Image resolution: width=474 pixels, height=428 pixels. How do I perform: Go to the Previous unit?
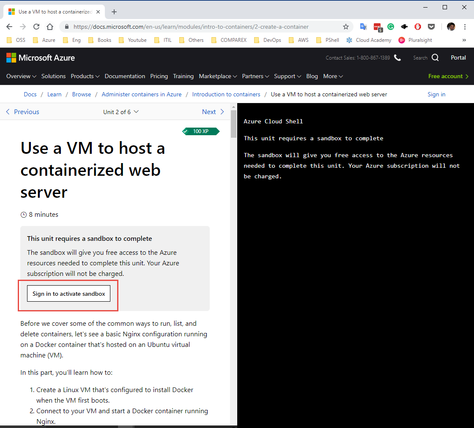point(23,112)
